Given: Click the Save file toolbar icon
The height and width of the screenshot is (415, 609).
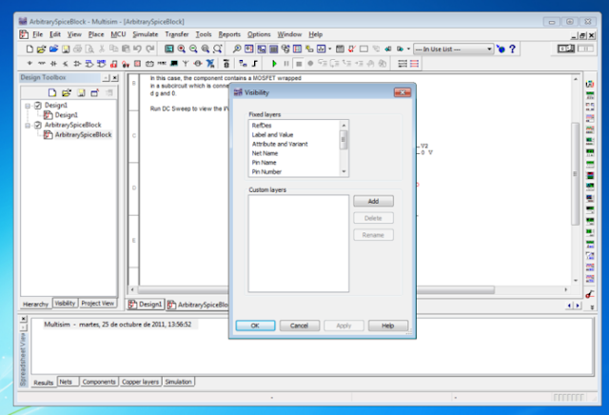Looking at the screenshot, I should pyautogui.click(x=66, y=49).
